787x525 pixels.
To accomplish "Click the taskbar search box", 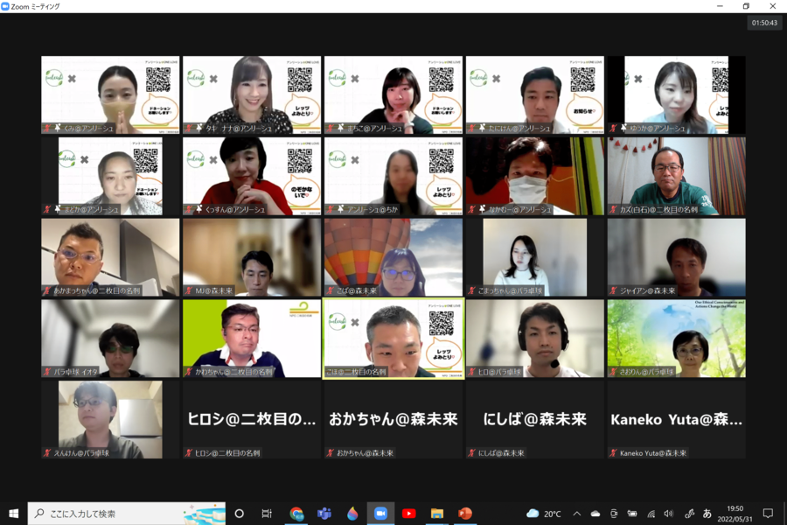I will pos(122,514).
